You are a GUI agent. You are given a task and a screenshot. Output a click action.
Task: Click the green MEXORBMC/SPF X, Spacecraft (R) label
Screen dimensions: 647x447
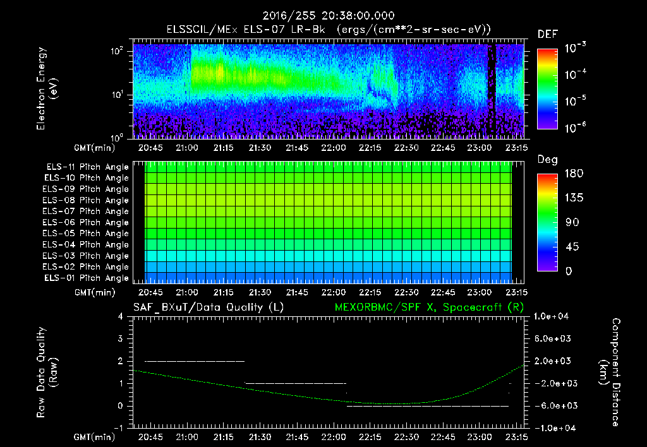429,307
